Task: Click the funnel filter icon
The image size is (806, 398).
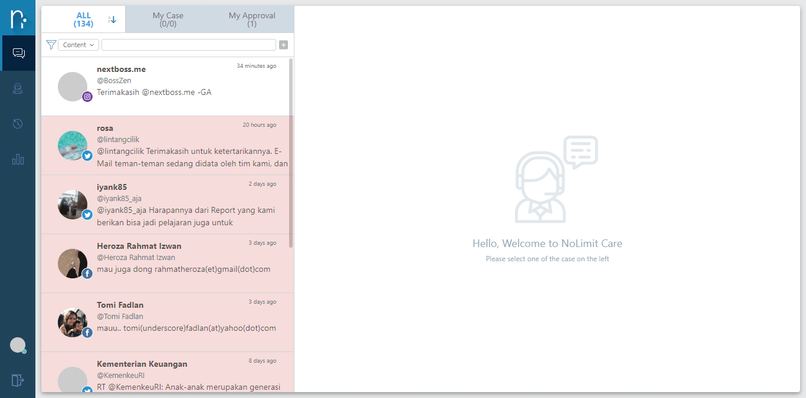Action: click(51, 45)
